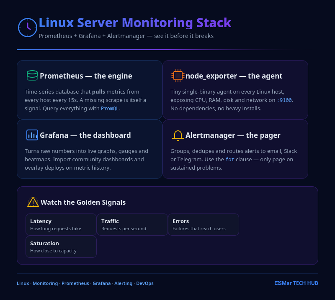
Task: Click the warning triangle Golden Signals icon
Action: 33,202
